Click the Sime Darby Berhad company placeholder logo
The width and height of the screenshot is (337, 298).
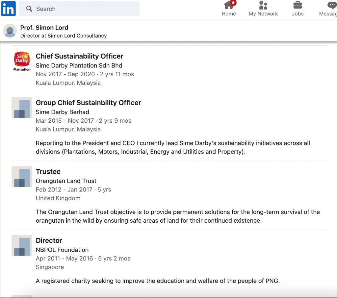coord(22,108)
